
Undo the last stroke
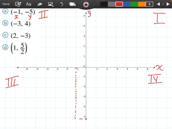pos(62,4)
